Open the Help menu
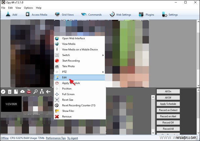 pos(39,8)
